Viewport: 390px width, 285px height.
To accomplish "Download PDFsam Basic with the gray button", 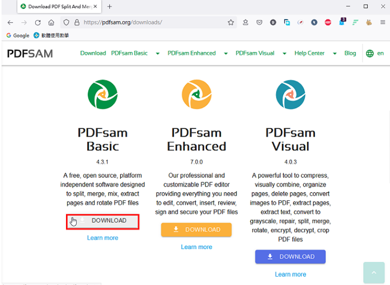I will pyautogui.click(x=103, y=222).
